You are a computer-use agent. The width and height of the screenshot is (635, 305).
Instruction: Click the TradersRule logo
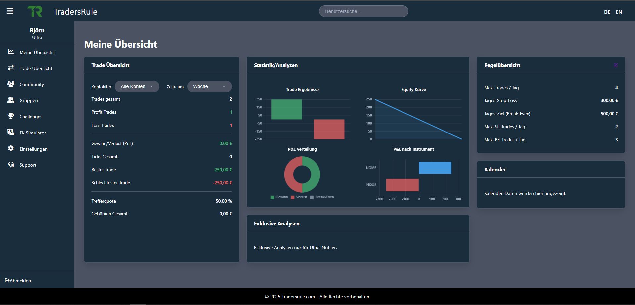36,11
